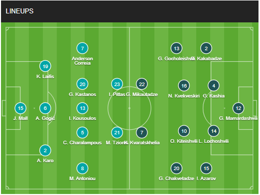Click N. Kvekveskiri's number 16 circle
This screenshot has width=260, height=195.
coord(184,86)
